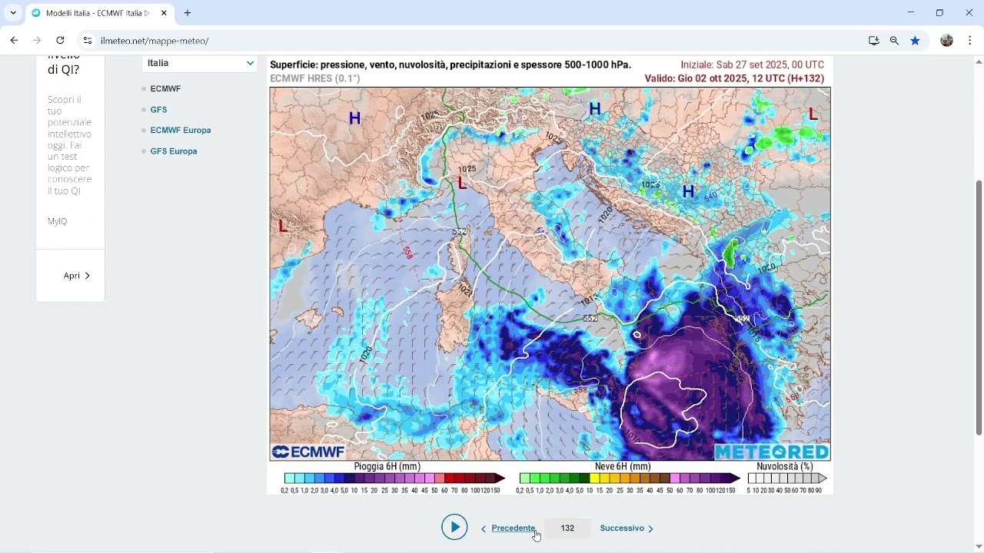The height and width of the screenshot is (553, 984).
Task: Open the Apri ad link
Action: (x=76, y=276)
